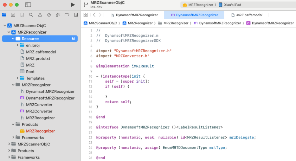Open the Find navigator magnifier icon
This screenshot has width=296, height=161.
(31, 15)
